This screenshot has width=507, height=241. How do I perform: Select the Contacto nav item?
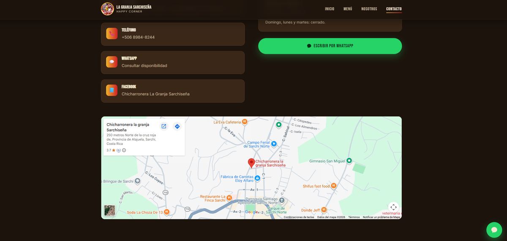click(394, 9)
